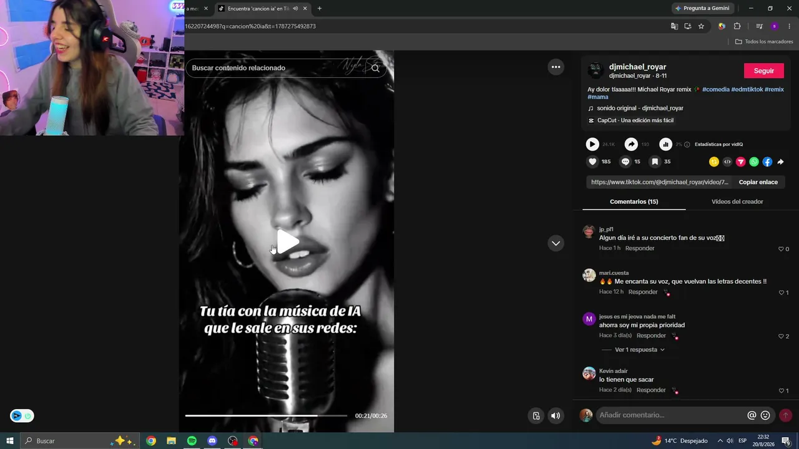Like the video with the heart icon

[592, 162]
